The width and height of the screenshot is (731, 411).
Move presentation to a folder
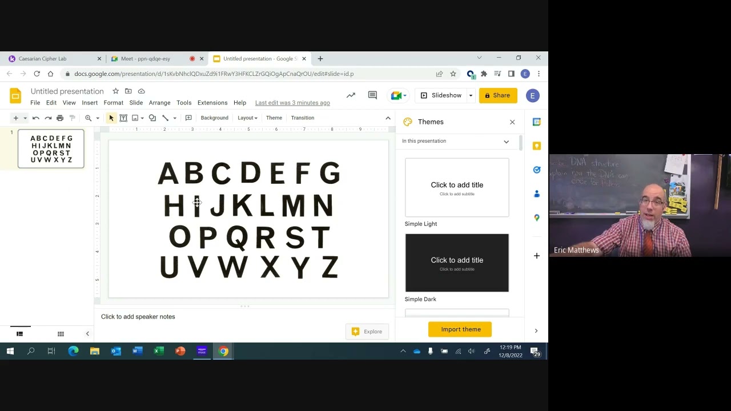(128, 91)
